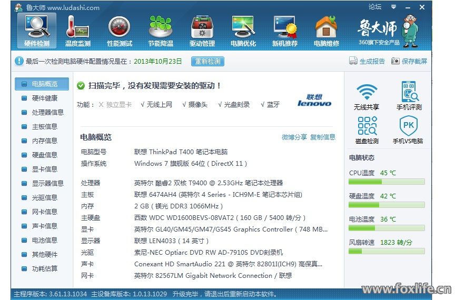Screen dimensions: 455x300
Task: Click the CPU温度 green progress bar
Action: coord(387,182)
